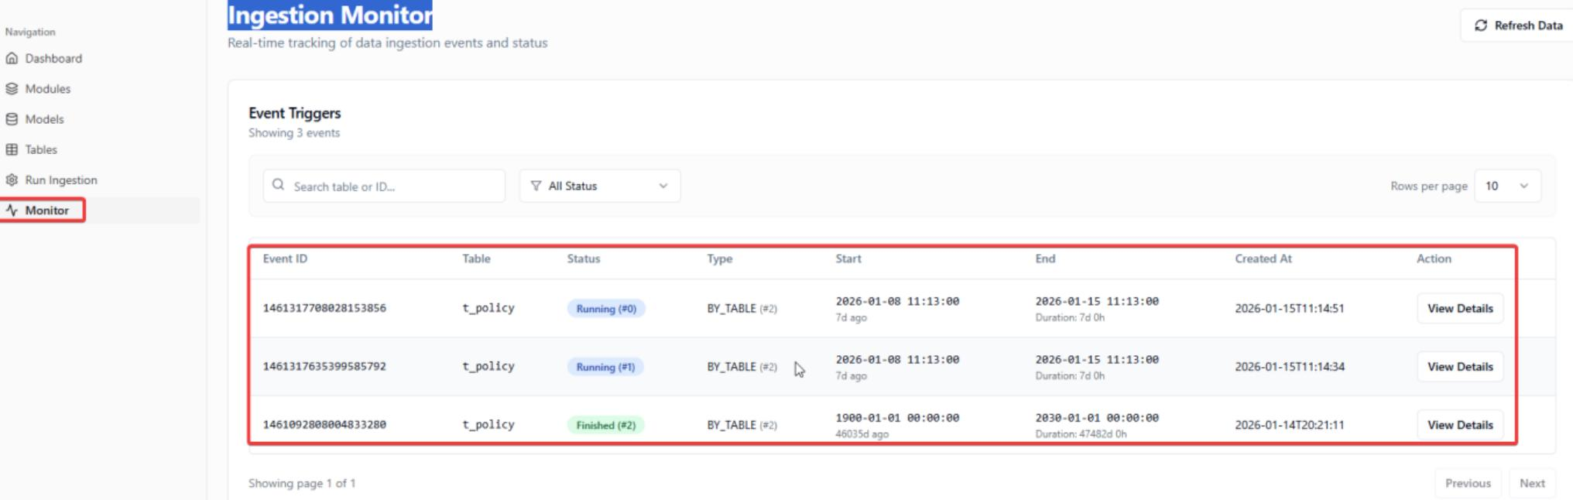Click event ID 1461317635399585792
1573x500 pixels.
pos(324,366)
